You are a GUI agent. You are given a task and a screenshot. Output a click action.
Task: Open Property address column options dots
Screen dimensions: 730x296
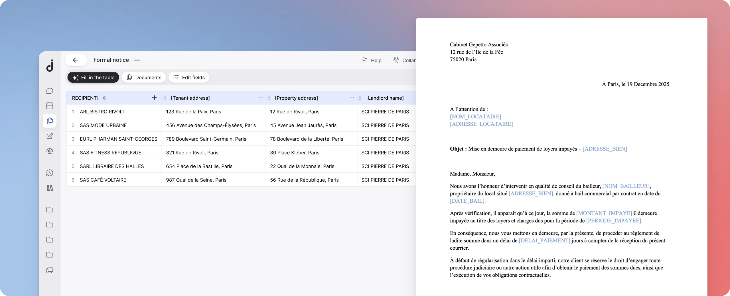click(x=352, y=98)
